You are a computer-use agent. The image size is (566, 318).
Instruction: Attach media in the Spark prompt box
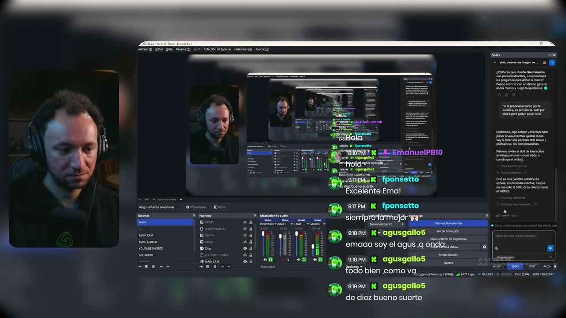click(497, 248)
